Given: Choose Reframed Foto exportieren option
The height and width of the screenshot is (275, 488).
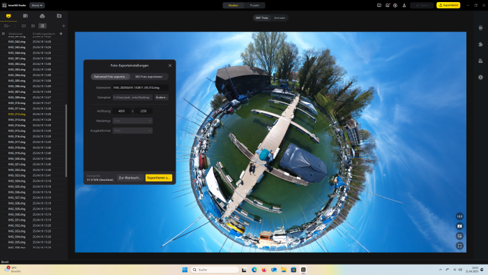Looking at the screenshot, I should coord(110,77).
